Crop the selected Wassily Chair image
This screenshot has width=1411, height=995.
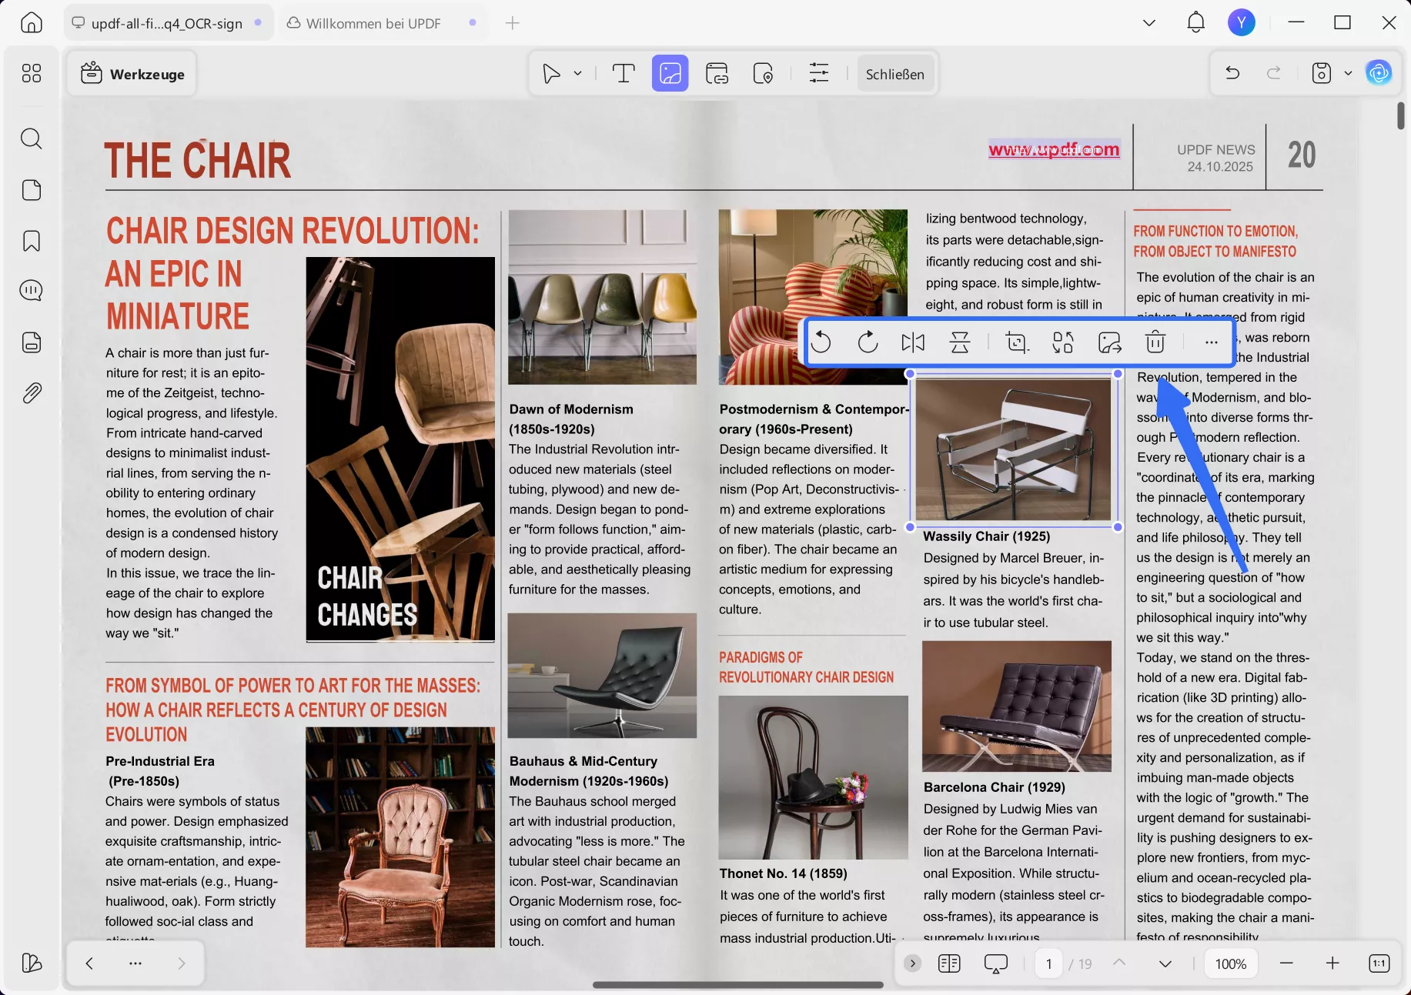pos(1017,342)
